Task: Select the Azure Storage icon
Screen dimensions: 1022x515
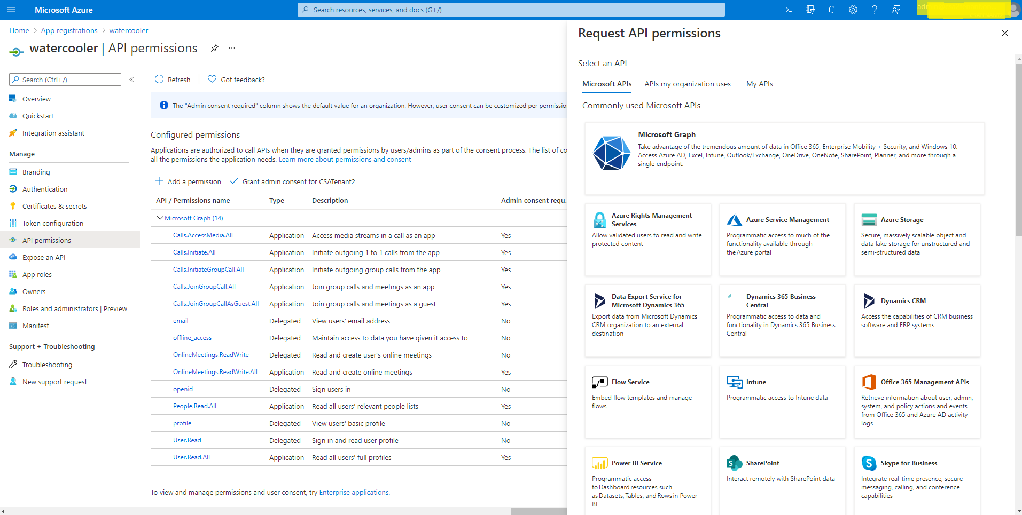Action: coord(869,220)
